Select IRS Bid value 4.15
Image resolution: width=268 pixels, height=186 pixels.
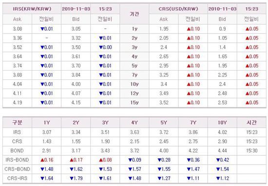tap(76, 103)
